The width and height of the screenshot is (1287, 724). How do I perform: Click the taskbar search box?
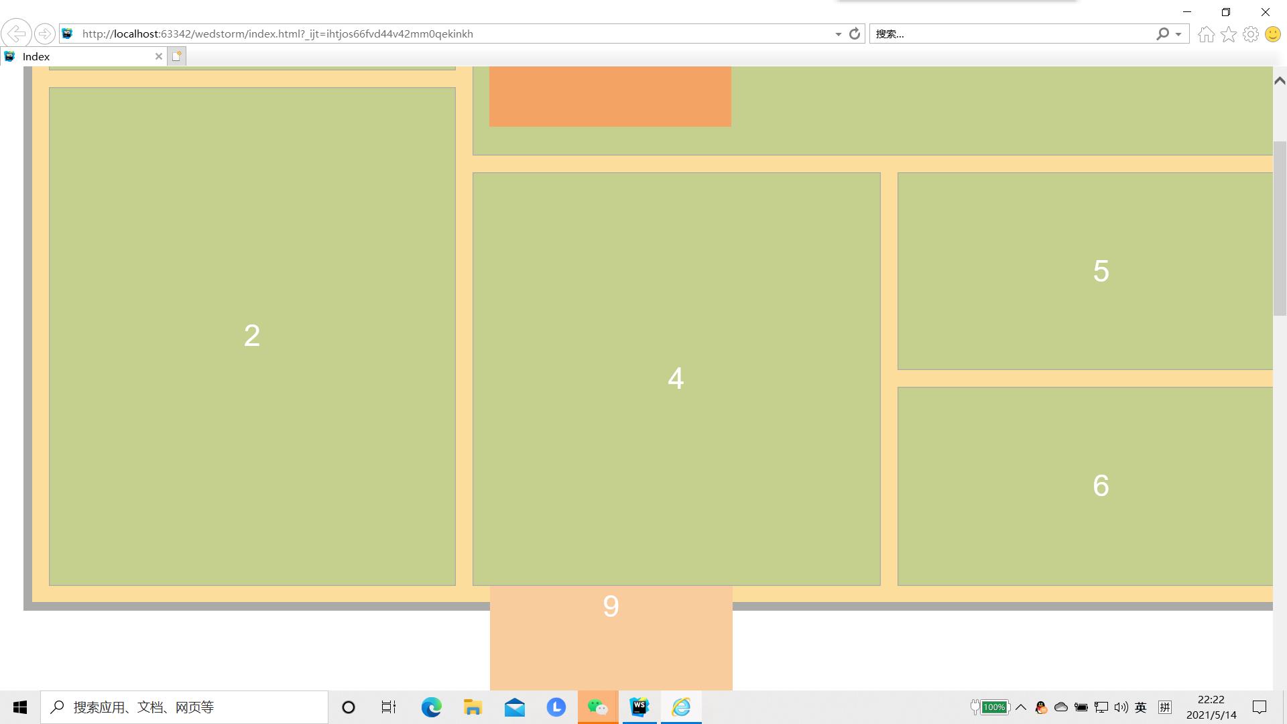click(184, 707)
